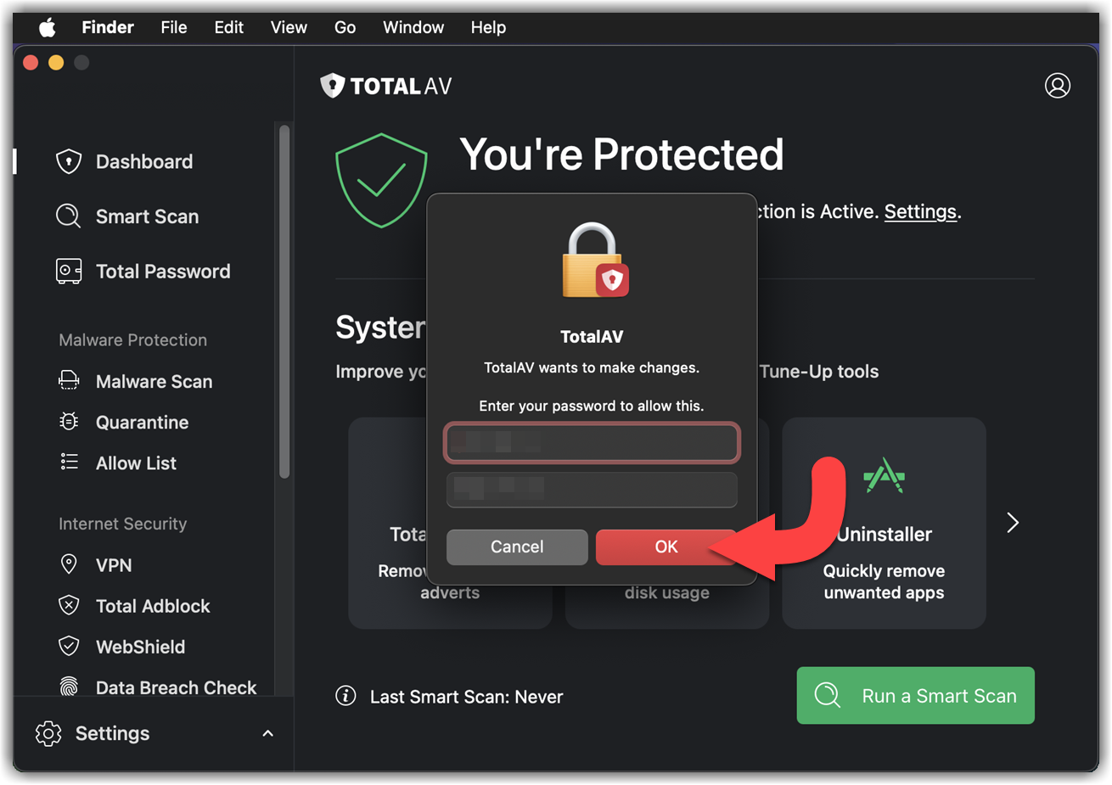
Task: Focus the password field in dialog
Action: click(592, 490)
